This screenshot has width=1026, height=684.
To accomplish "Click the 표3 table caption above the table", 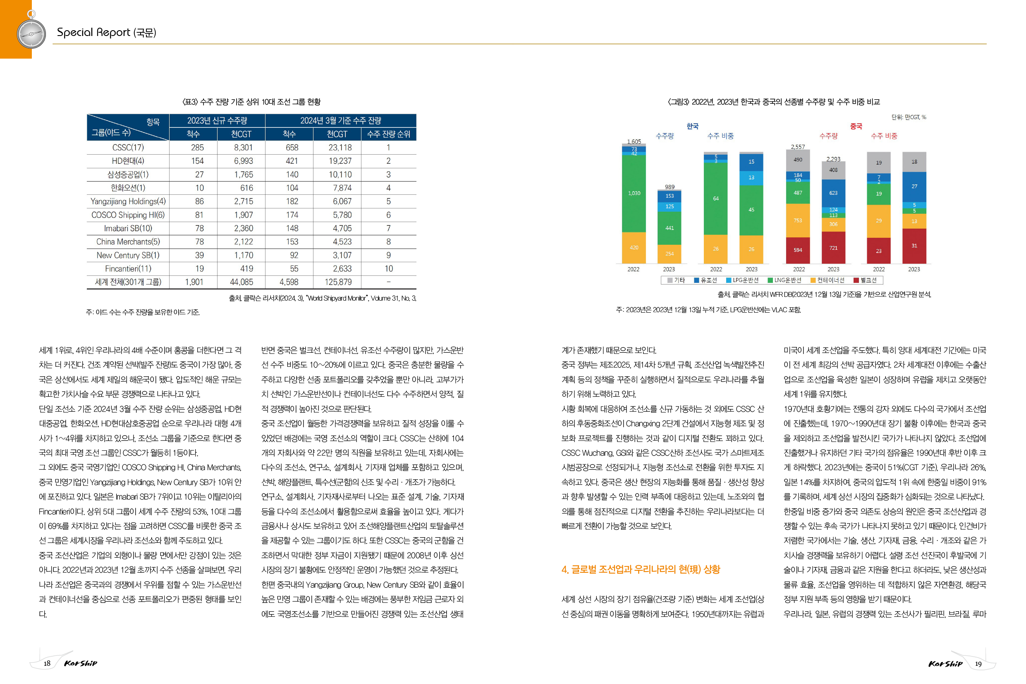I will (251, 102).
